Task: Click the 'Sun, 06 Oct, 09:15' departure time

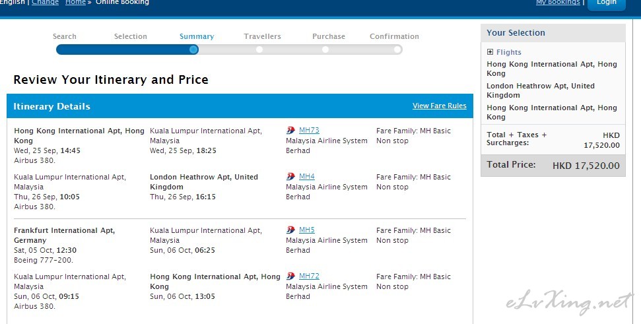Action: (x=46, y=296)
